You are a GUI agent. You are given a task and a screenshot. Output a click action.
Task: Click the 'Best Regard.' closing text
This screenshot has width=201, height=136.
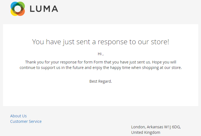[x=101, y=81]
